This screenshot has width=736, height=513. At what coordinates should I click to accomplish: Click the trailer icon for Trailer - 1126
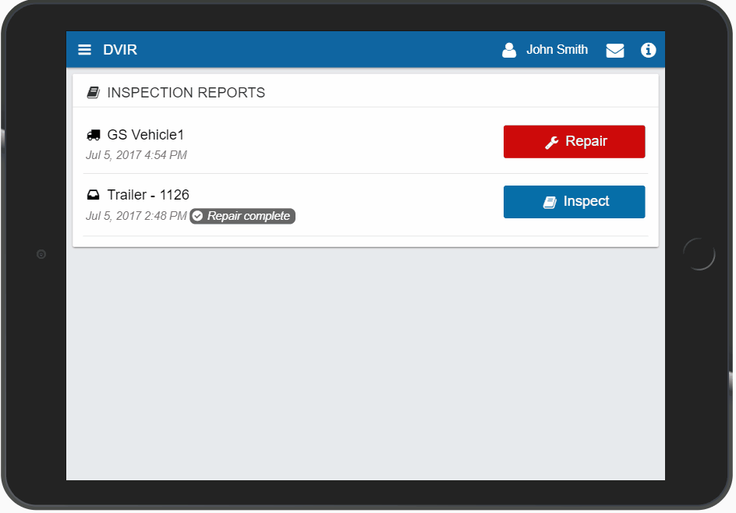pyautogui.click(x=94, y=195)
